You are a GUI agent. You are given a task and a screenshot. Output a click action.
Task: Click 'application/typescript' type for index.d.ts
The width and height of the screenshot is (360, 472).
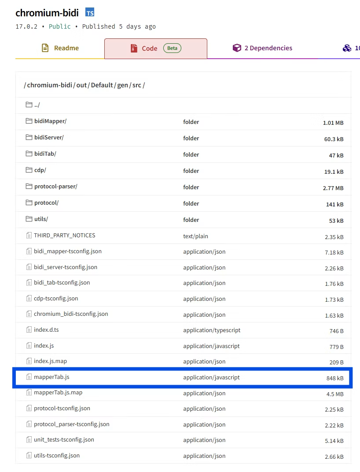[x=212, y=330]
